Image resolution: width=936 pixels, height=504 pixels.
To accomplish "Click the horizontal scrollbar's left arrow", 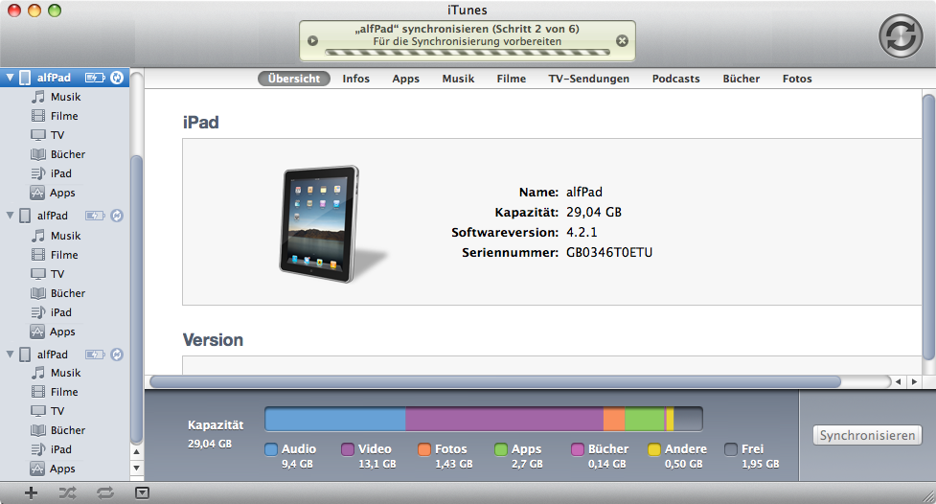I will click(898, 381).
